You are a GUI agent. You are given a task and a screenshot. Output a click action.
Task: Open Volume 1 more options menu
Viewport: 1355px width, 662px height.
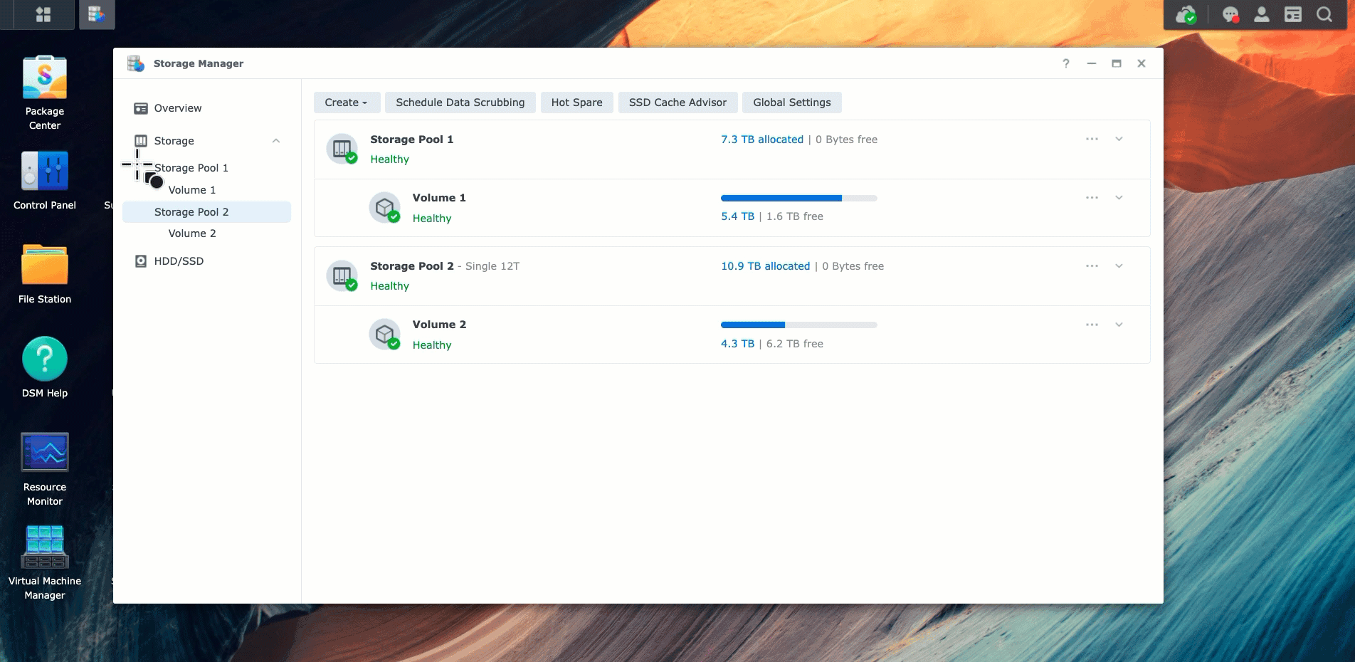click(1092, 197)
